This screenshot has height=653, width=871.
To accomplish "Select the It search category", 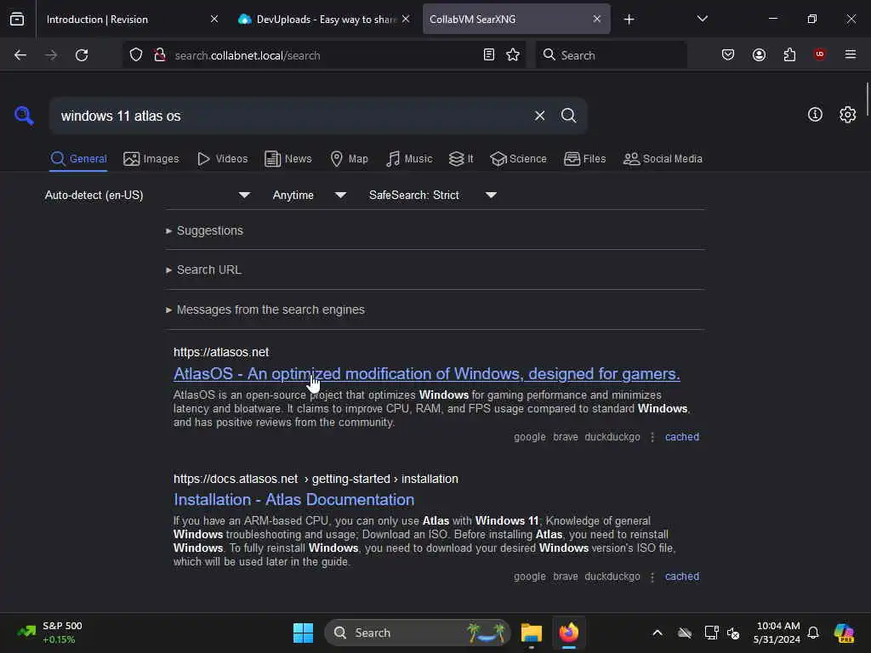I will (461, 159).
